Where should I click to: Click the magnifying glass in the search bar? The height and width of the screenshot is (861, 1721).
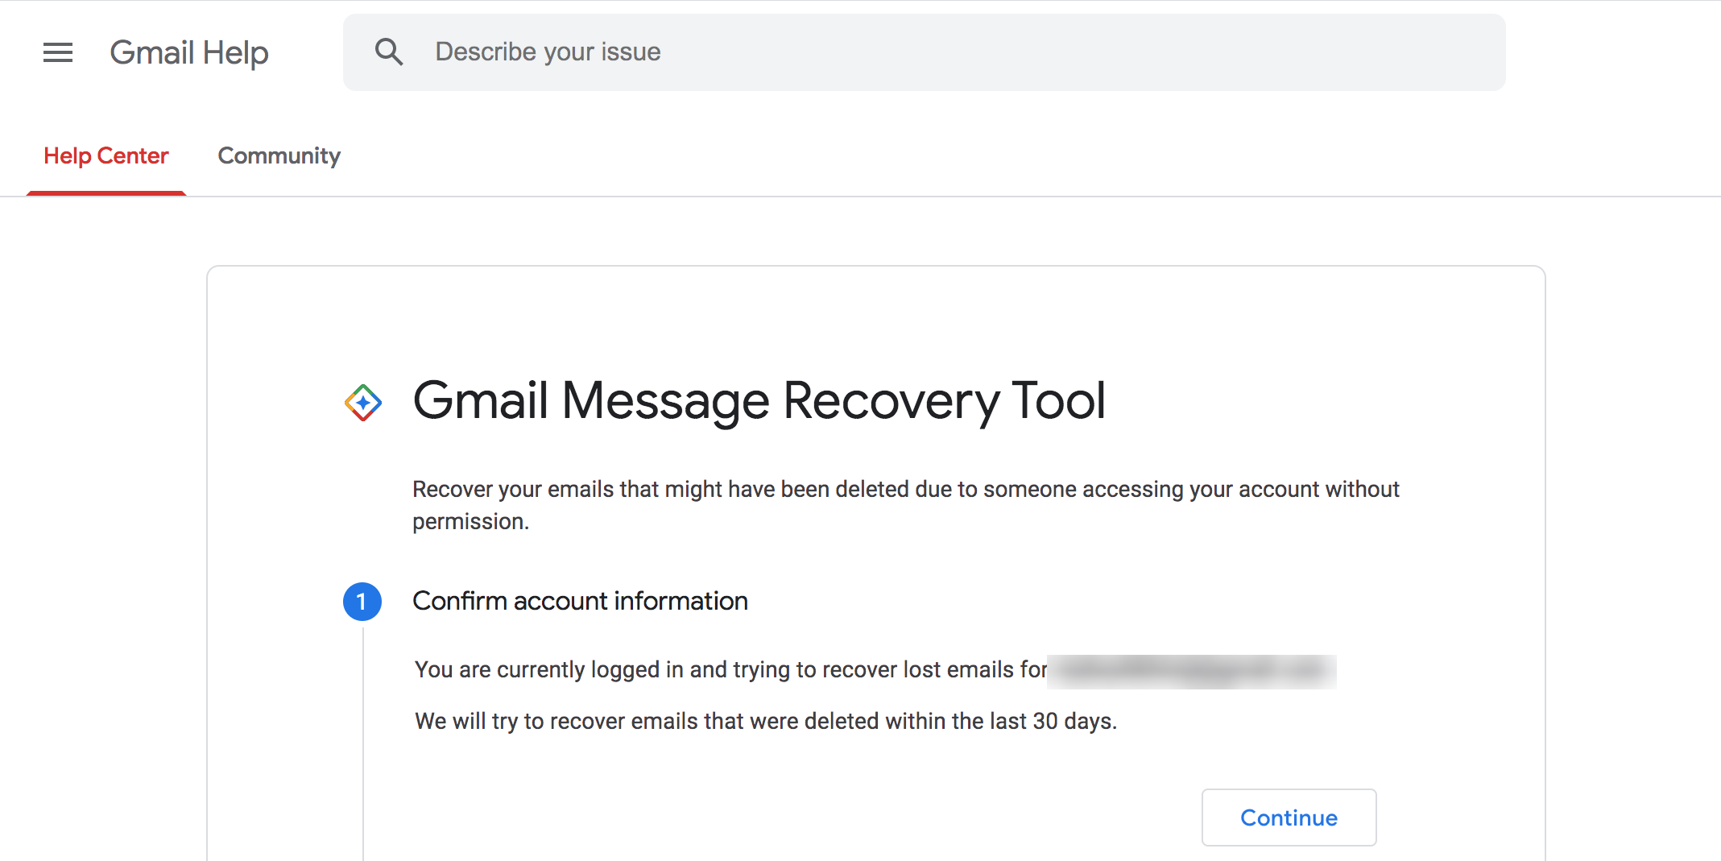pyautogui.click(x=389, y=51)
